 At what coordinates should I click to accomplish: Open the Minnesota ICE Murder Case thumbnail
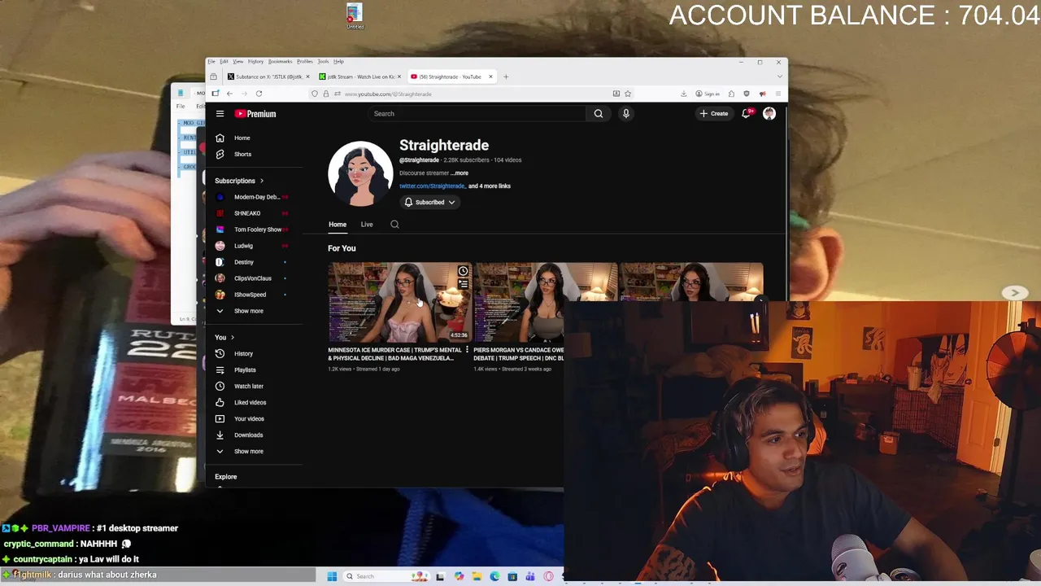(399, 302)
